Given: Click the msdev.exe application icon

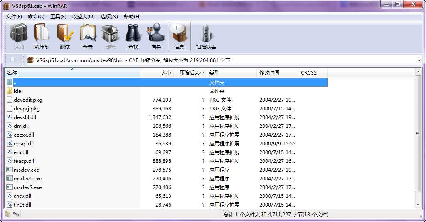Looking at the screenshot, I should pos(10,170).
